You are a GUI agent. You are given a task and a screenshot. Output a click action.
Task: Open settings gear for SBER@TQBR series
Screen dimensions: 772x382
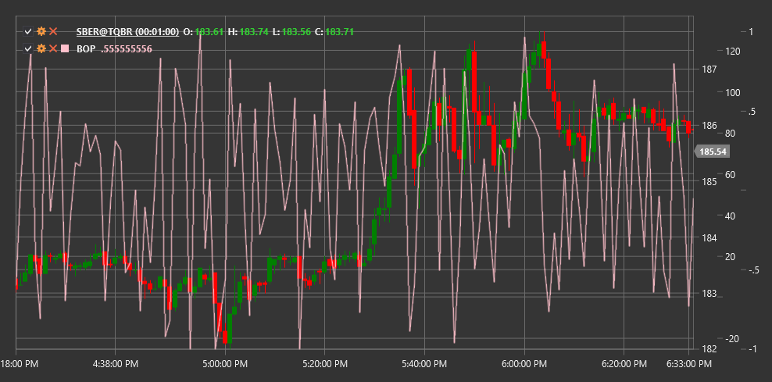click(41, 32)
